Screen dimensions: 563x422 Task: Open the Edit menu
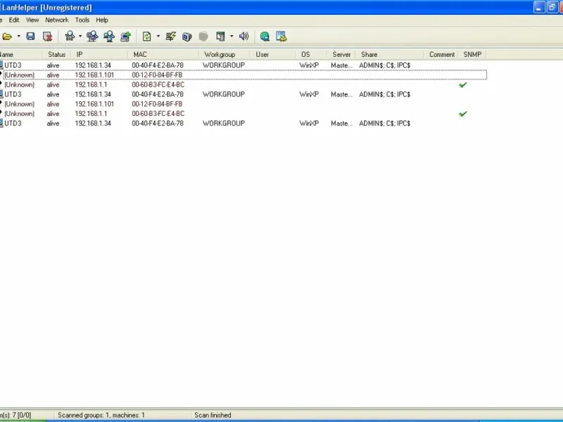point(14,20)
